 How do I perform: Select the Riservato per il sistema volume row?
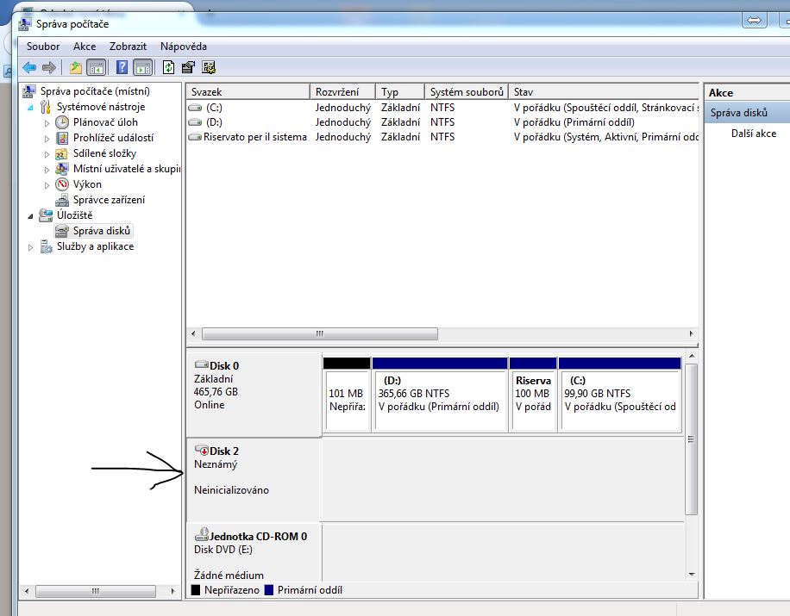point(254,137)
